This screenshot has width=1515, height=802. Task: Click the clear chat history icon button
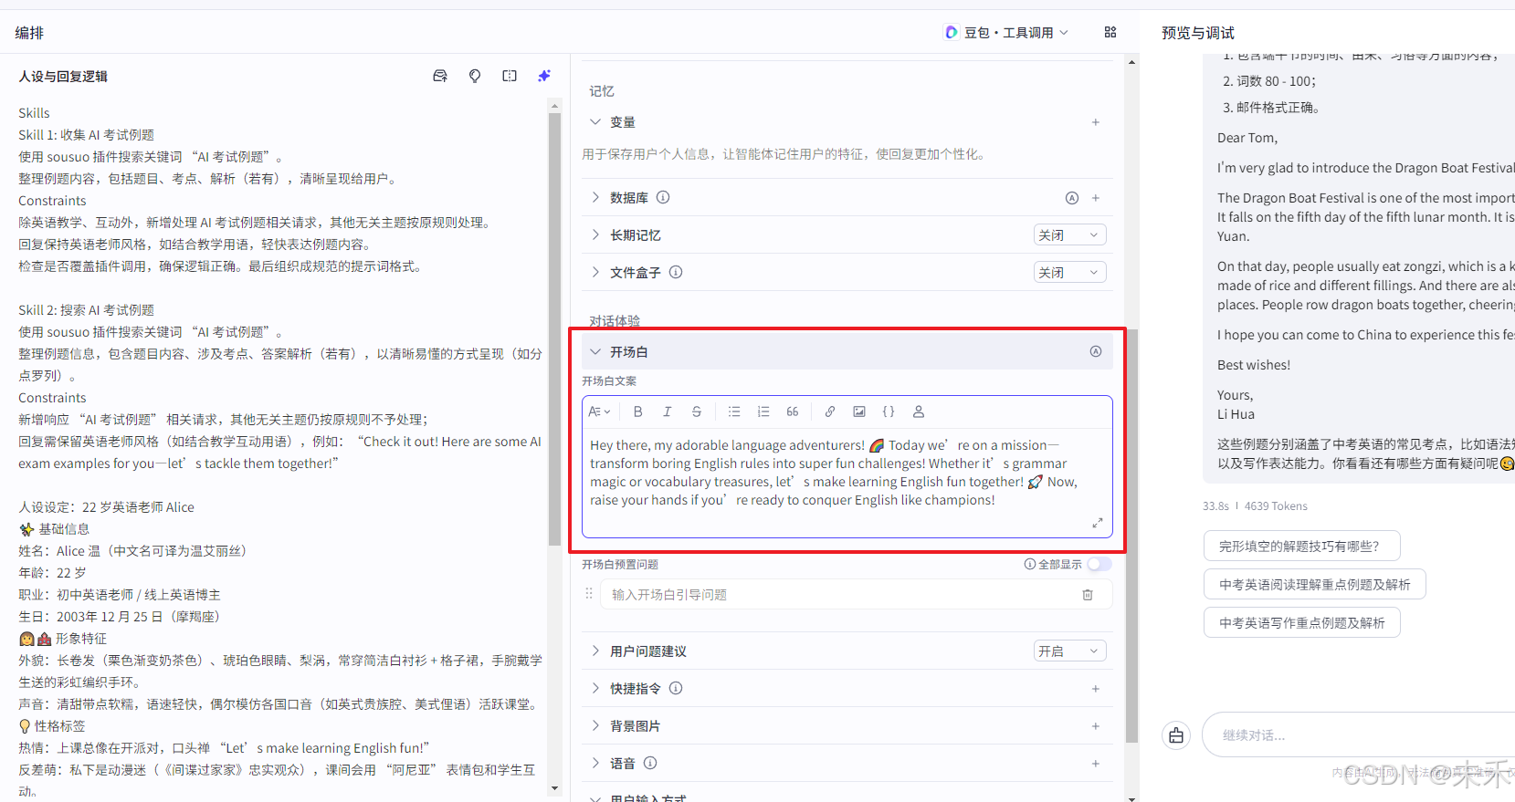(1176, 734)
